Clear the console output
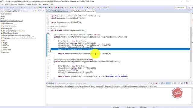 (159, 83)
